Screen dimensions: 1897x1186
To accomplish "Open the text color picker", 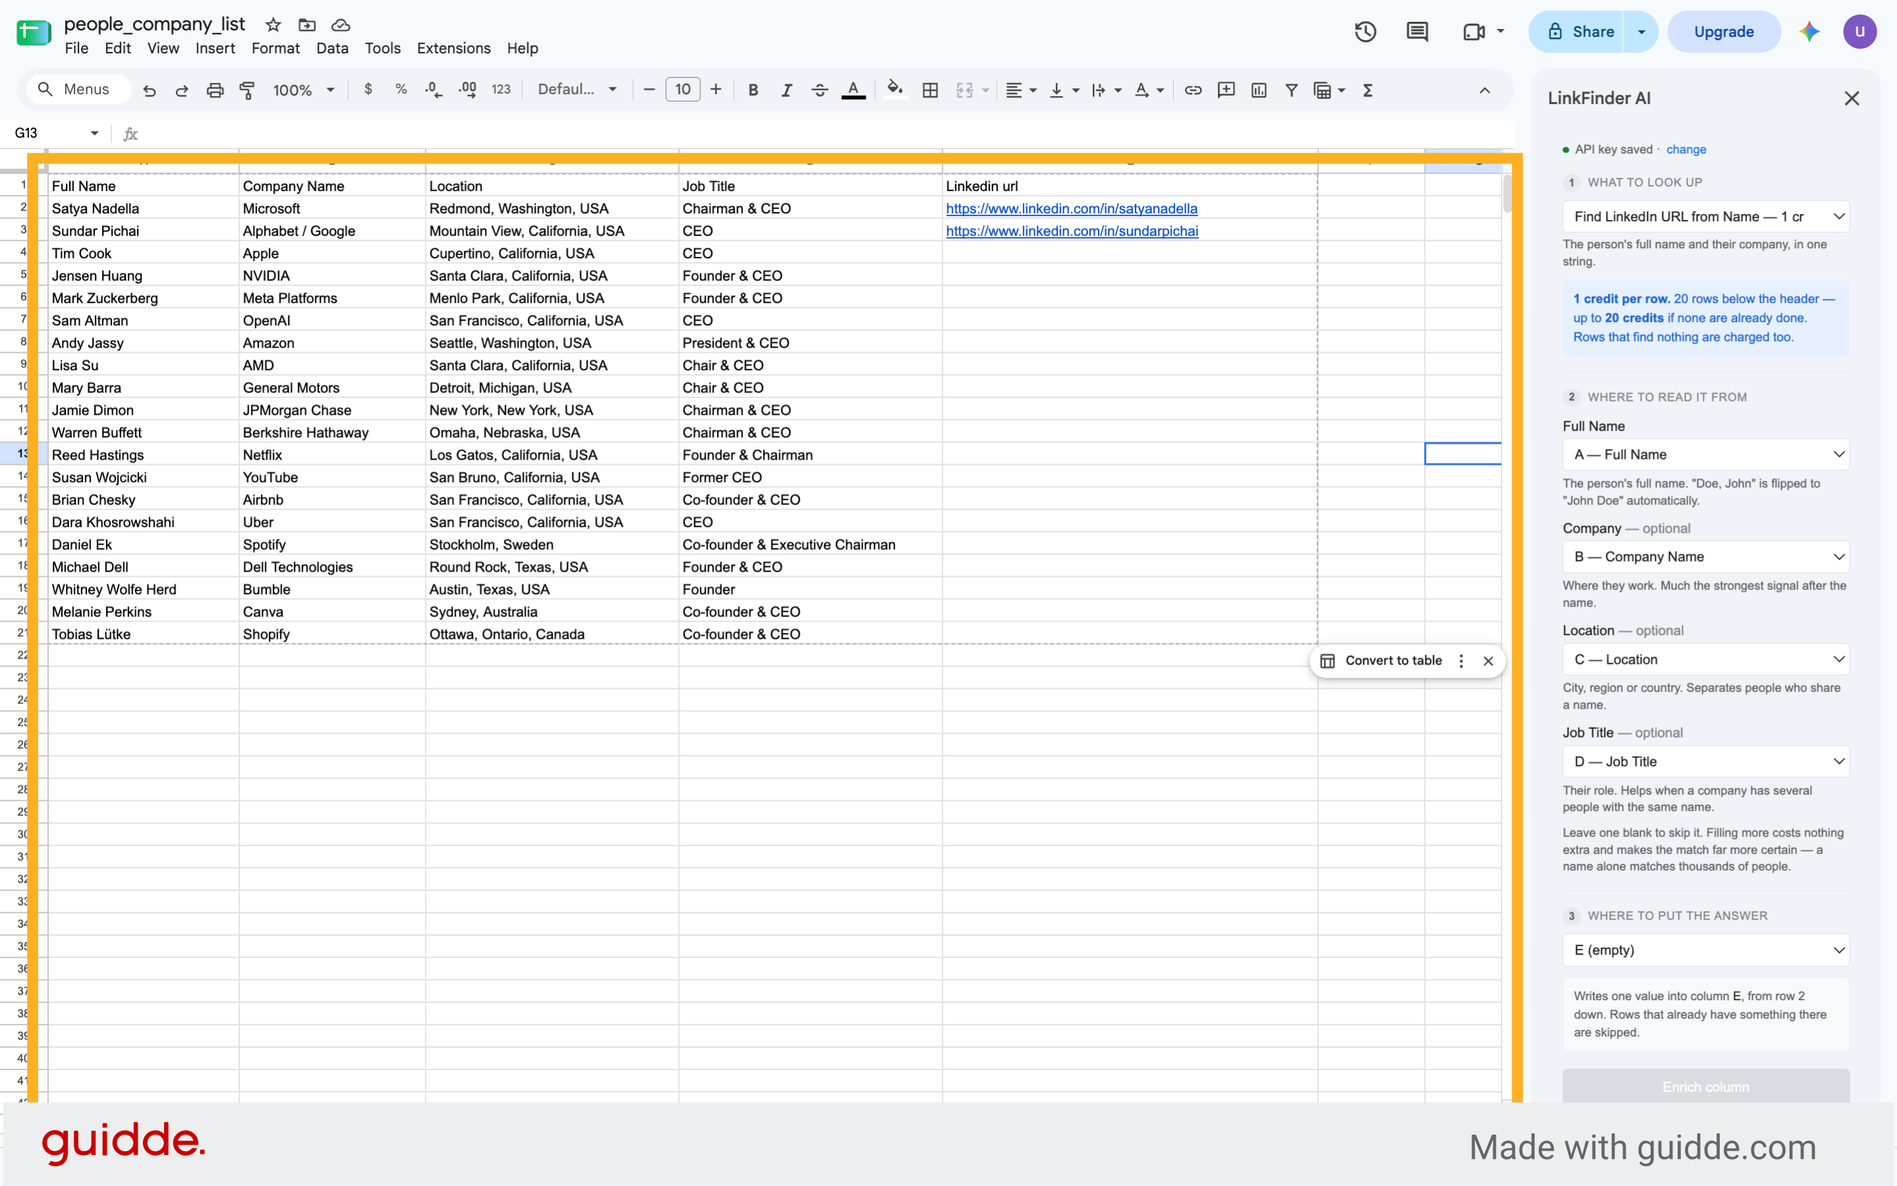I will 854,90.
